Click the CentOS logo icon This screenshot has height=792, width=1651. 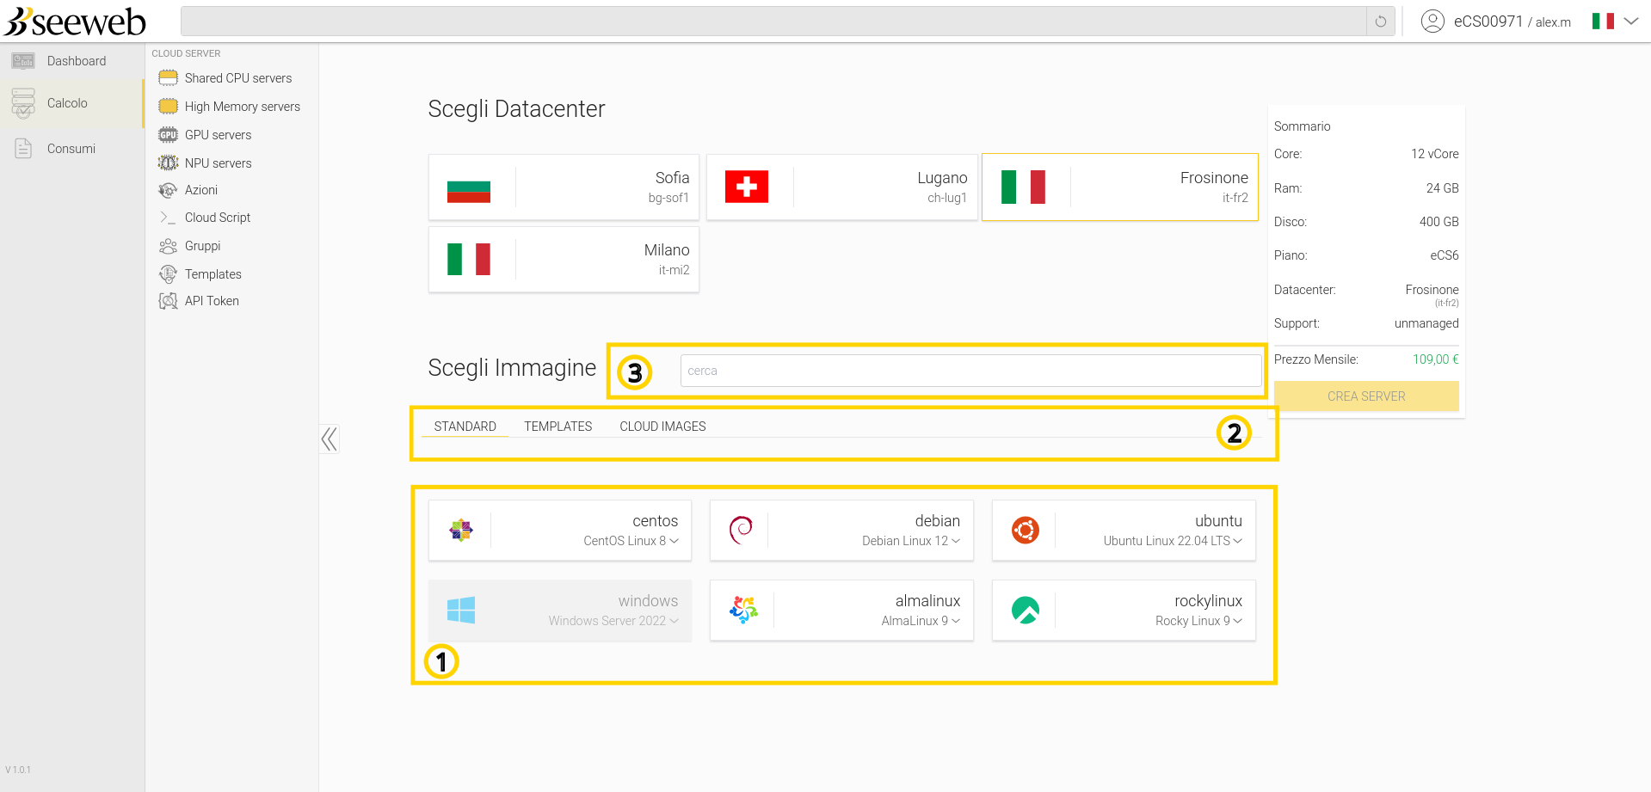tap(461, 531)
